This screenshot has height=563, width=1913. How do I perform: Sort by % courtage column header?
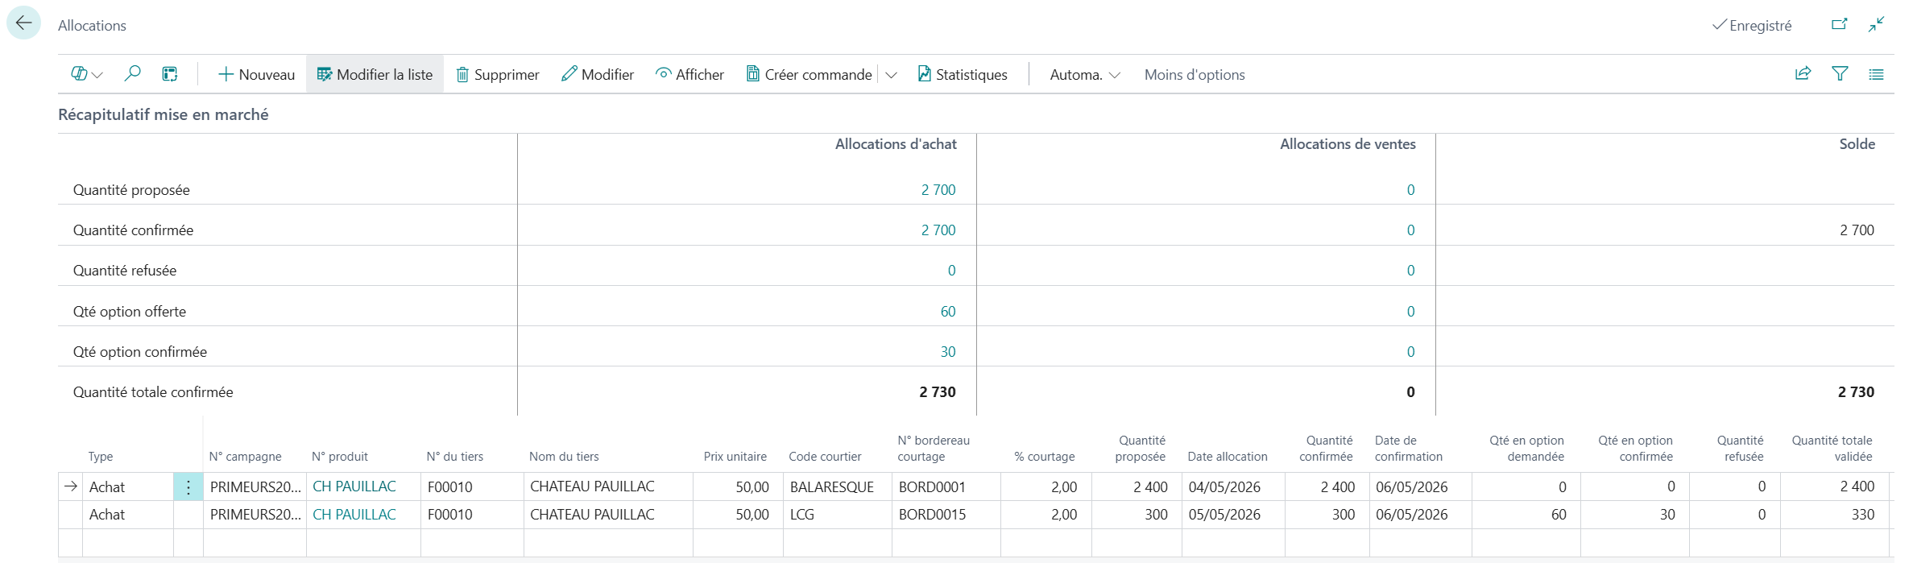click(1044, 457)
